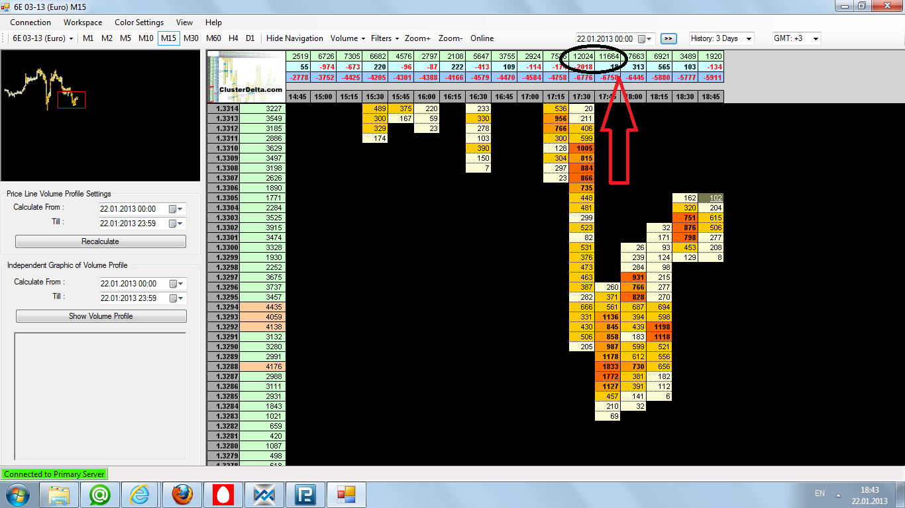Image resolution: width=905 pixels, height=508 pixels.
Task: Click the 4435 volume profile value
Action: pyautogui.click(x=262, y=307)
